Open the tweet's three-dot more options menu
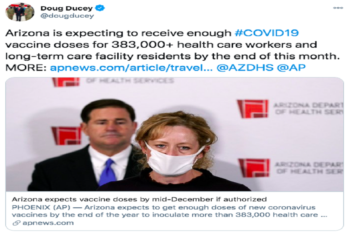The width and height of the screenshot is (351, 234). (x=338, y=8)
